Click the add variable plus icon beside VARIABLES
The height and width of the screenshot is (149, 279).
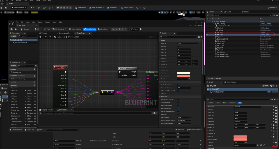pyautogui.click(x=34, y=85)
